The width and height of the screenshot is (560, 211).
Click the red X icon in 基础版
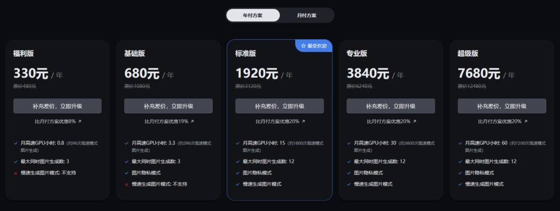point(126,185)
